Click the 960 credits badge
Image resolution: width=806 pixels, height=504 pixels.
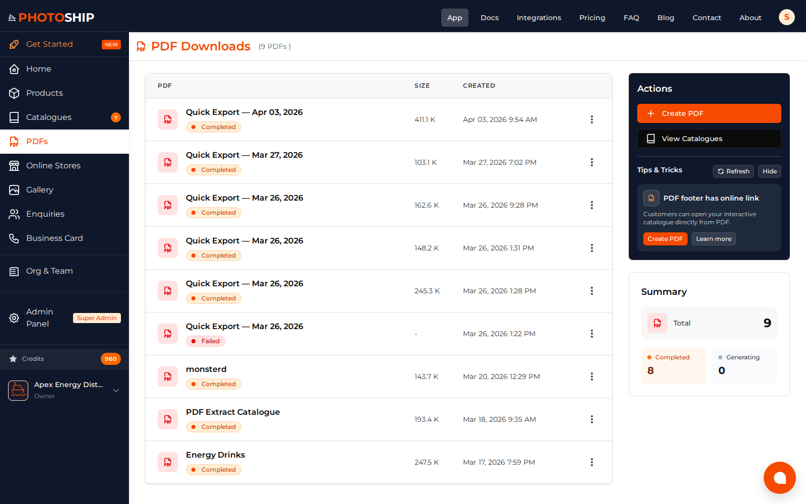[111, 359]
